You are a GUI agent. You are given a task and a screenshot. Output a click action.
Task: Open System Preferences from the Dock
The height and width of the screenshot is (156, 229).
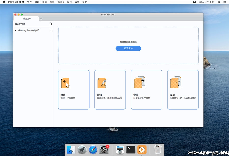pos(104,150)
